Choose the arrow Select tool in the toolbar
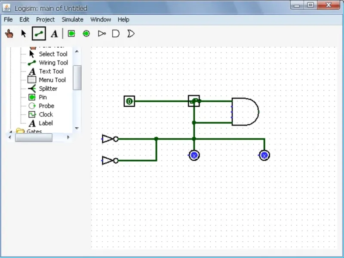 [x=24, y=34]
